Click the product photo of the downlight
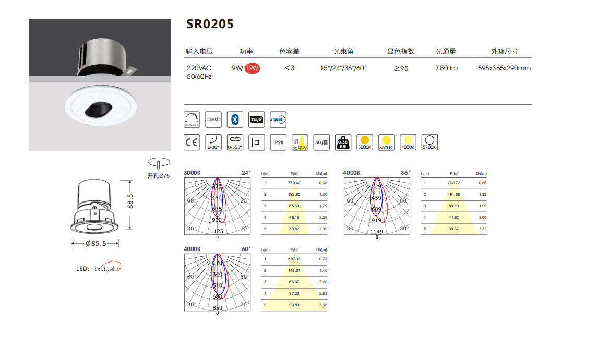The image size is (597, 357). pyautogui.click(x=100, y=85)
